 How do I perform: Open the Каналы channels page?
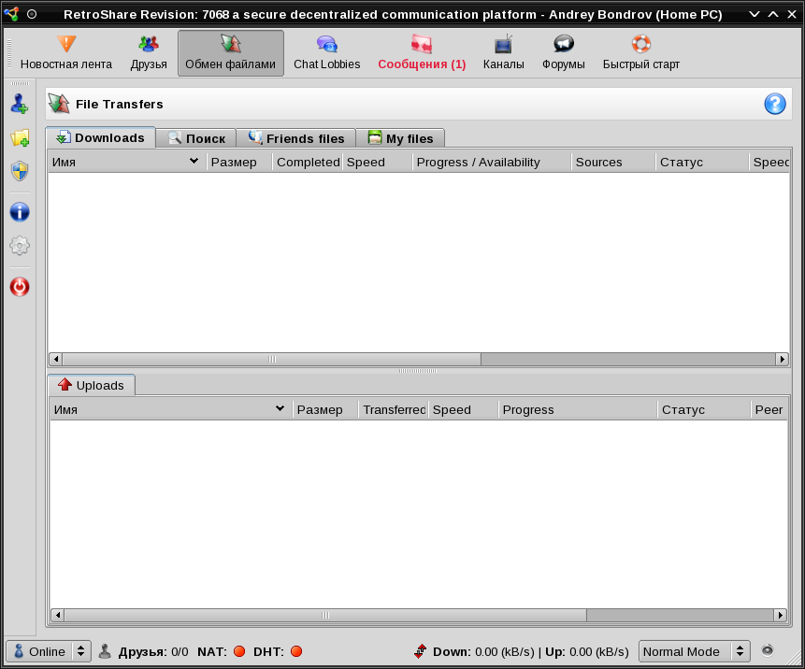pos(503,53)
